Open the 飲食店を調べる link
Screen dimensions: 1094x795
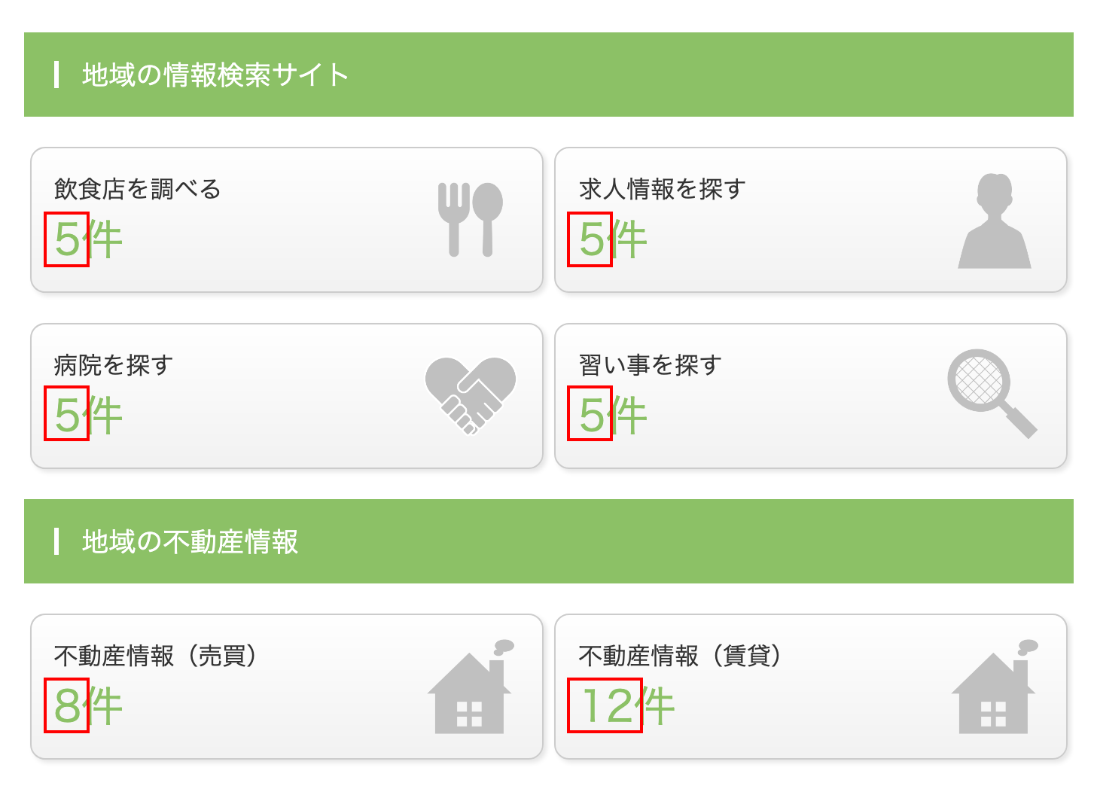137,189
